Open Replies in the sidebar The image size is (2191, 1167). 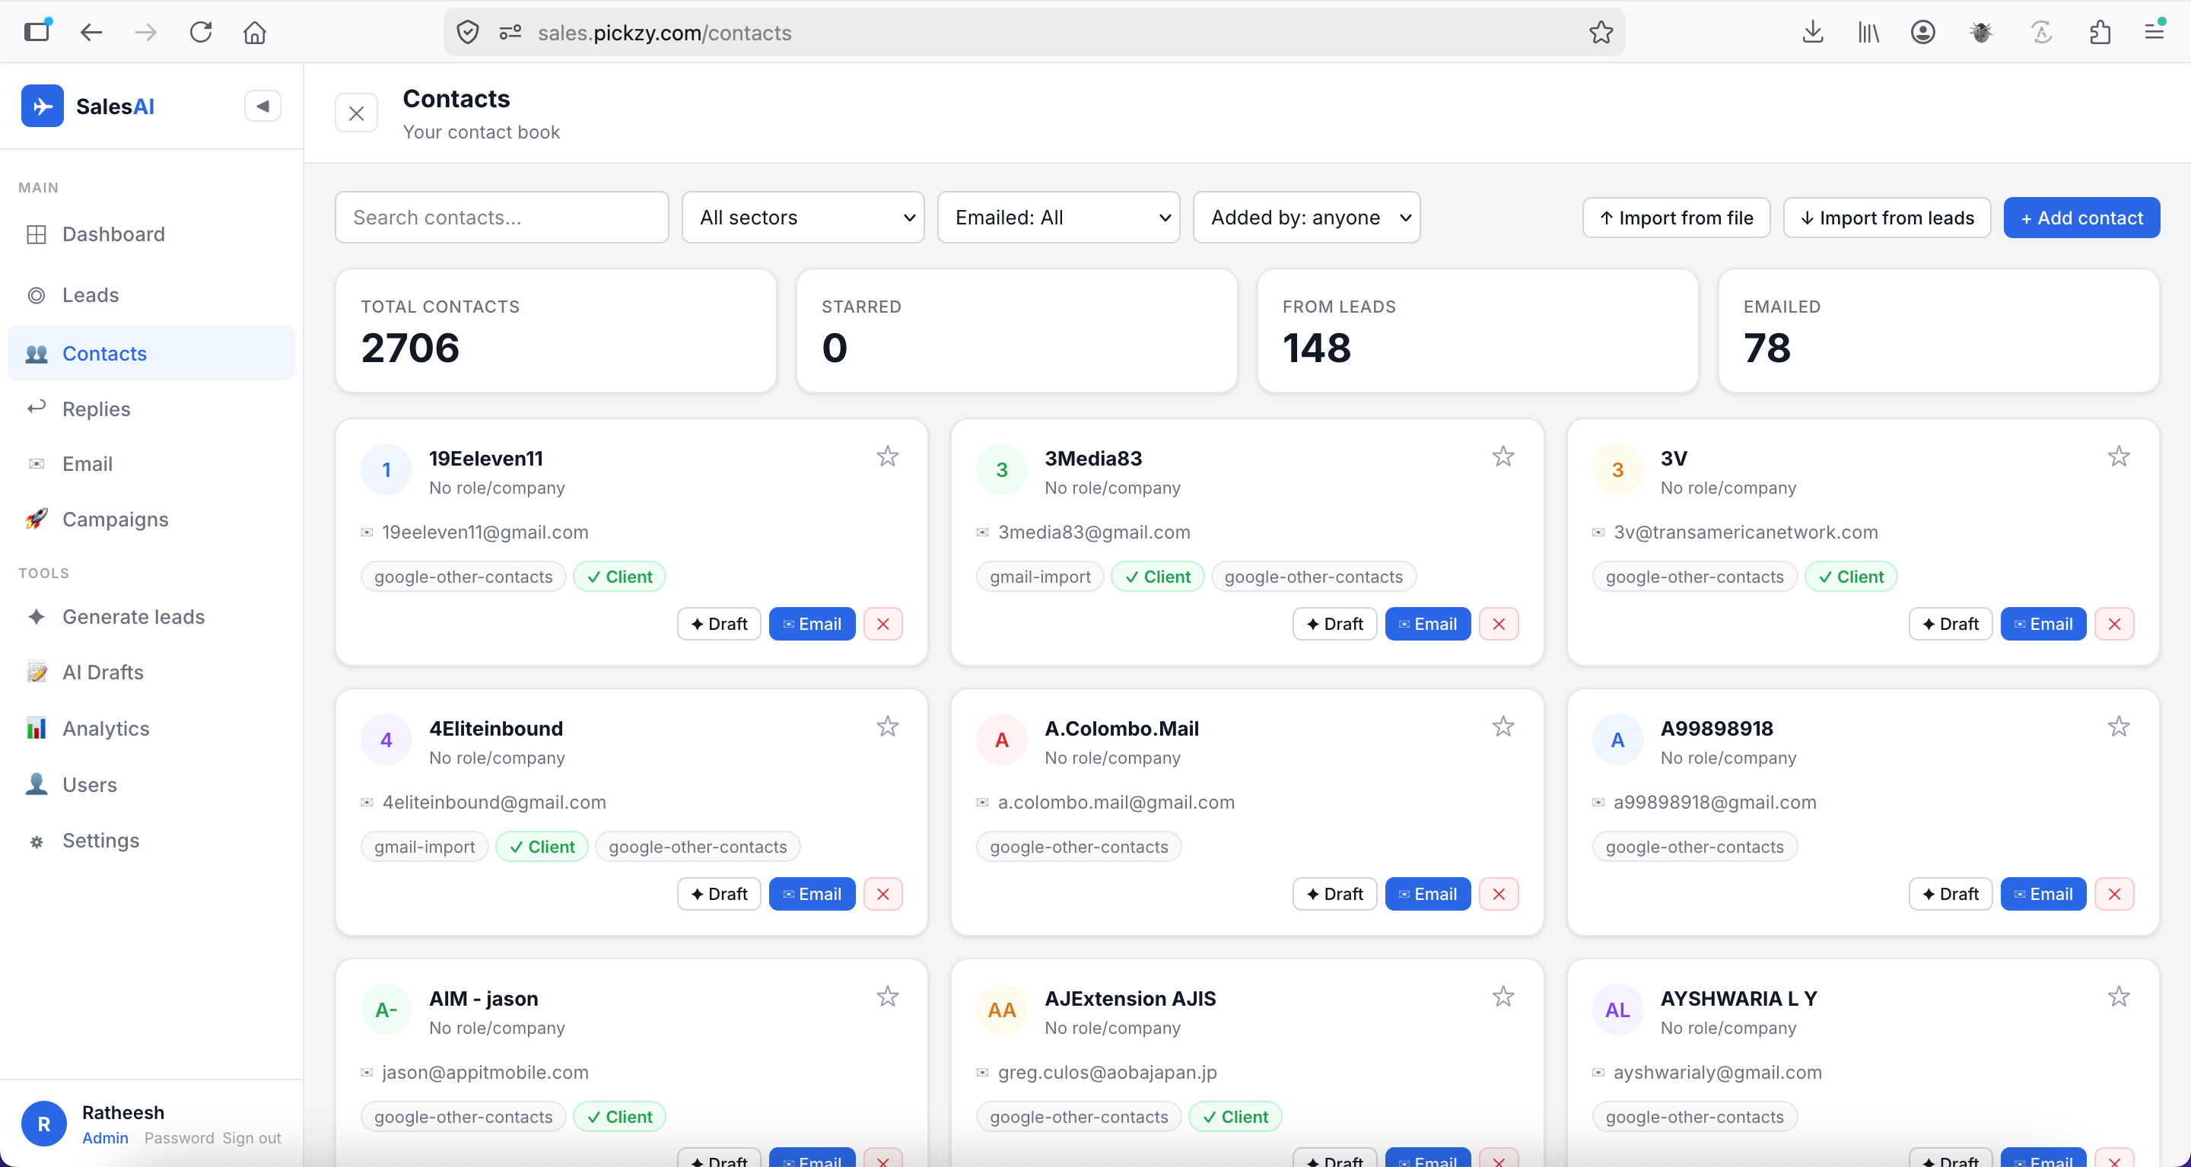[151, 409]
